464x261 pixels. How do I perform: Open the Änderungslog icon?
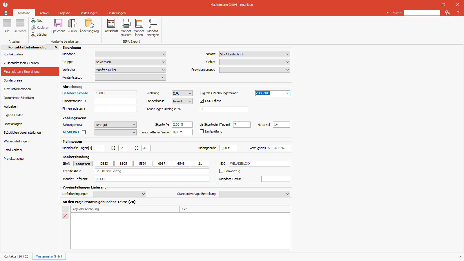[x=89, y=23]
